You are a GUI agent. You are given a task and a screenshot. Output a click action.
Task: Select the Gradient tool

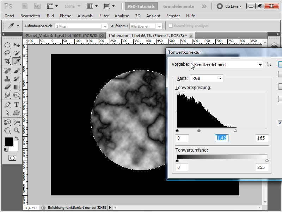tap(17, 87)
